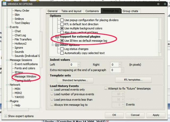Image resolution: width=170 pixels, height=122 pixels.
Task: Click the Right indent value field
Action: pos(114,65)
